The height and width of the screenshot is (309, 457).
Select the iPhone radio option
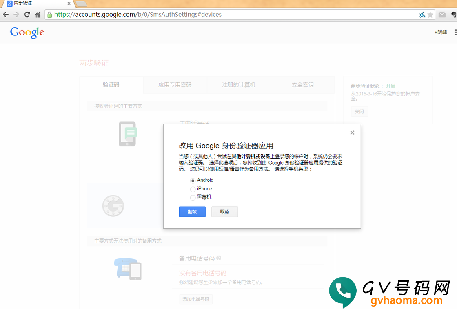click(193, 189)
